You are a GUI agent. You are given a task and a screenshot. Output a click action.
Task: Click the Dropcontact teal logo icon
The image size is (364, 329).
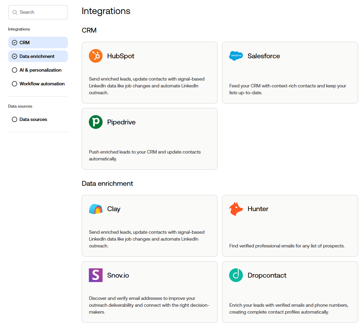pyautogui.click(x=236, y=275)
